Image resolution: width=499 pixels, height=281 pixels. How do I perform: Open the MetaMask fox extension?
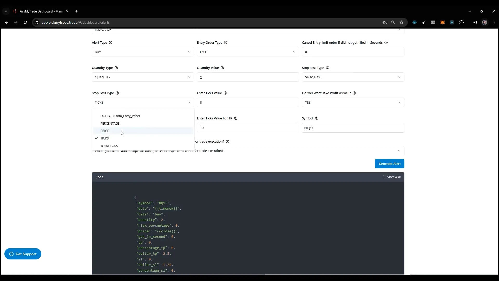pyautogui.click(x=443, y=22)
